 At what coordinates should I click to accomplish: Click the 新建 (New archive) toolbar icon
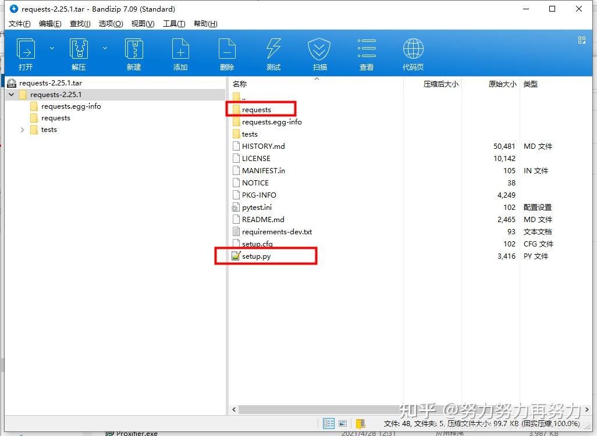(x=134, y=49)
